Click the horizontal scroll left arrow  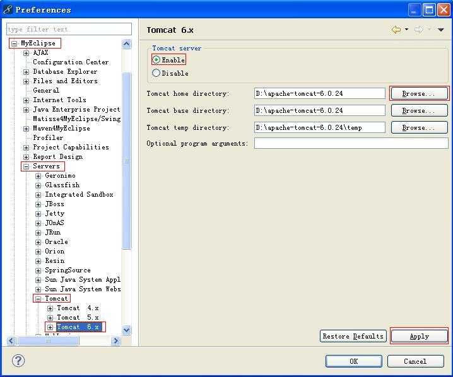(x=11, y=341)
